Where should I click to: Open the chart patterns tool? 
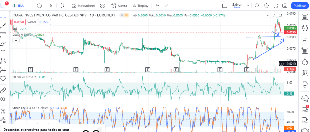(x=3, y=61)
